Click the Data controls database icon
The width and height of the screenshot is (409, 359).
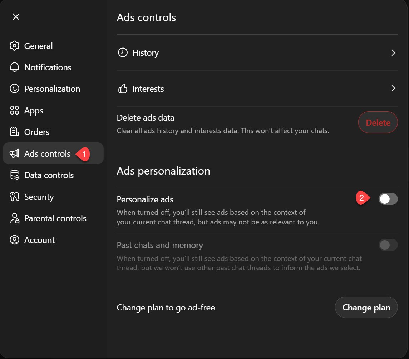[14, 175]
